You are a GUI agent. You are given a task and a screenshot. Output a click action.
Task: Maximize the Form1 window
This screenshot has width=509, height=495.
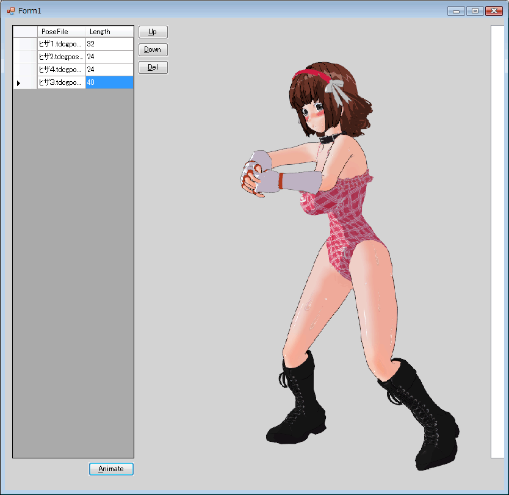[x=475, y=10]
